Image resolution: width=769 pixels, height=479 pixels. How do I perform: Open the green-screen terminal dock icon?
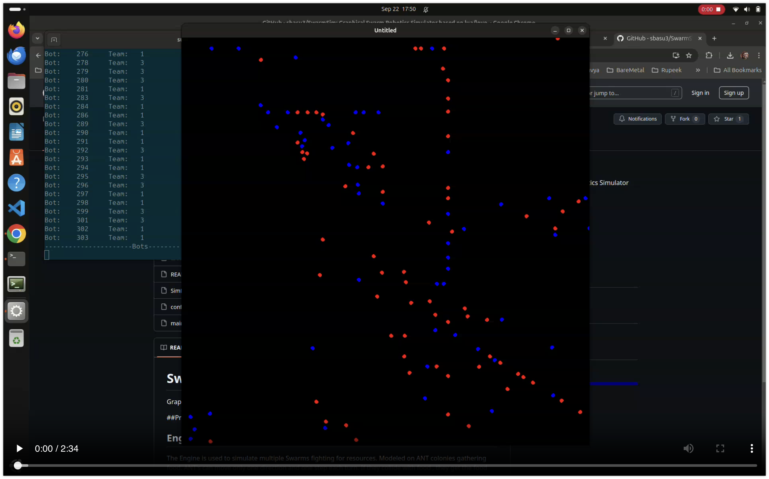16,284
